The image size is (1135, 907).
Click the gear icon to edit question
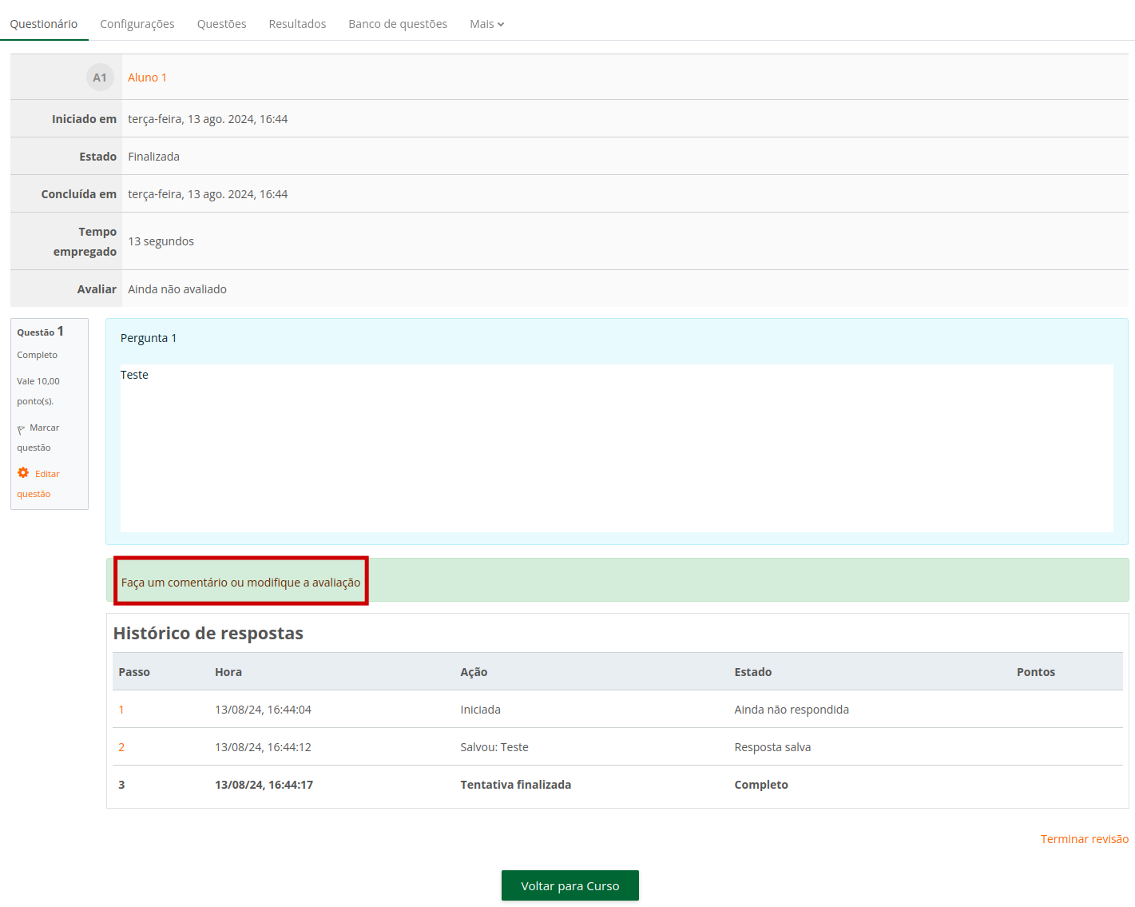(23, 473)
